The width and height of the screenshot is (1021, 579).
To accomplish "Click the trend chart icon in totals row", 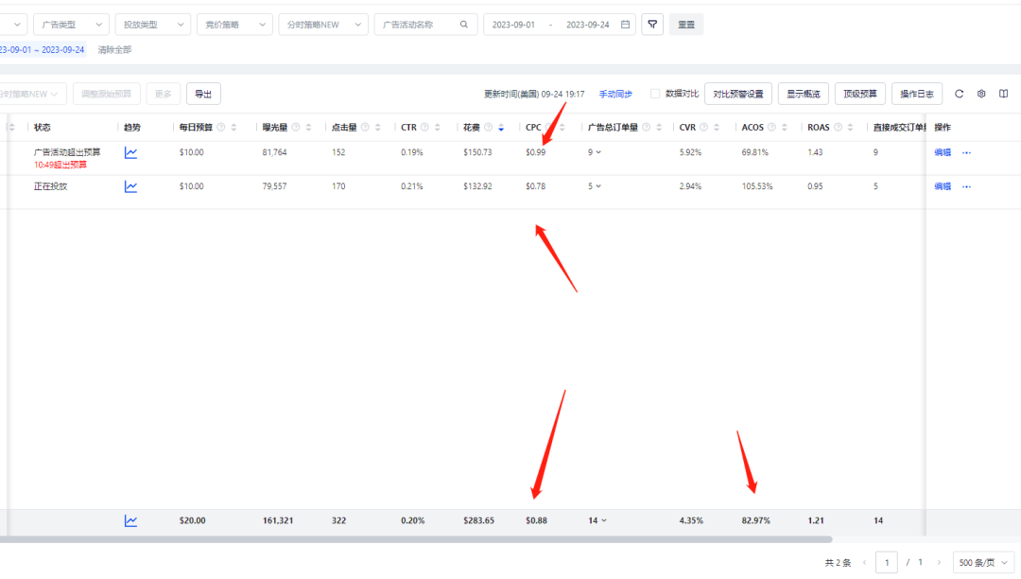I will 130,520.
